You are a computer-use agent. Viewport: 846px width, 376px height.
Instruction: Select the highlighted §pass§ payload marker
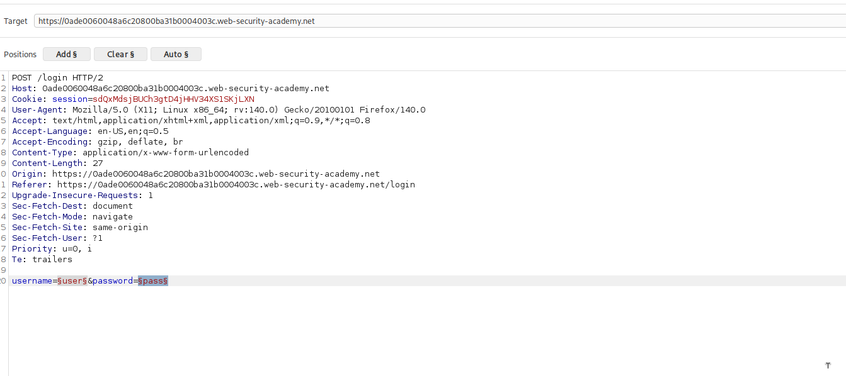pyautogui.click(x=153, y=281)
